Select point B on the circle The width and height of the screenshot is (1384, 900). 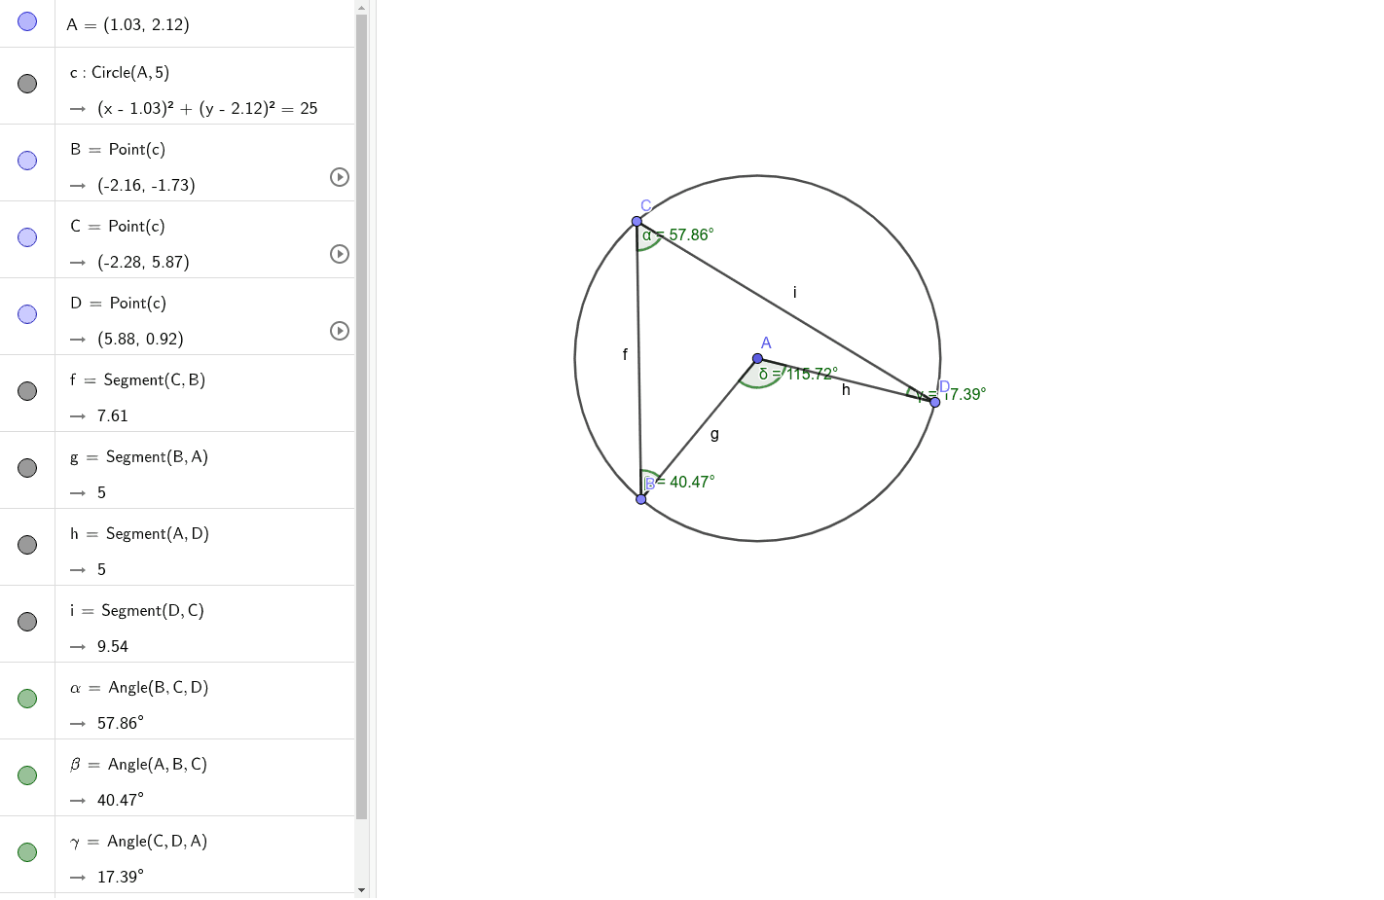(640, 499)
